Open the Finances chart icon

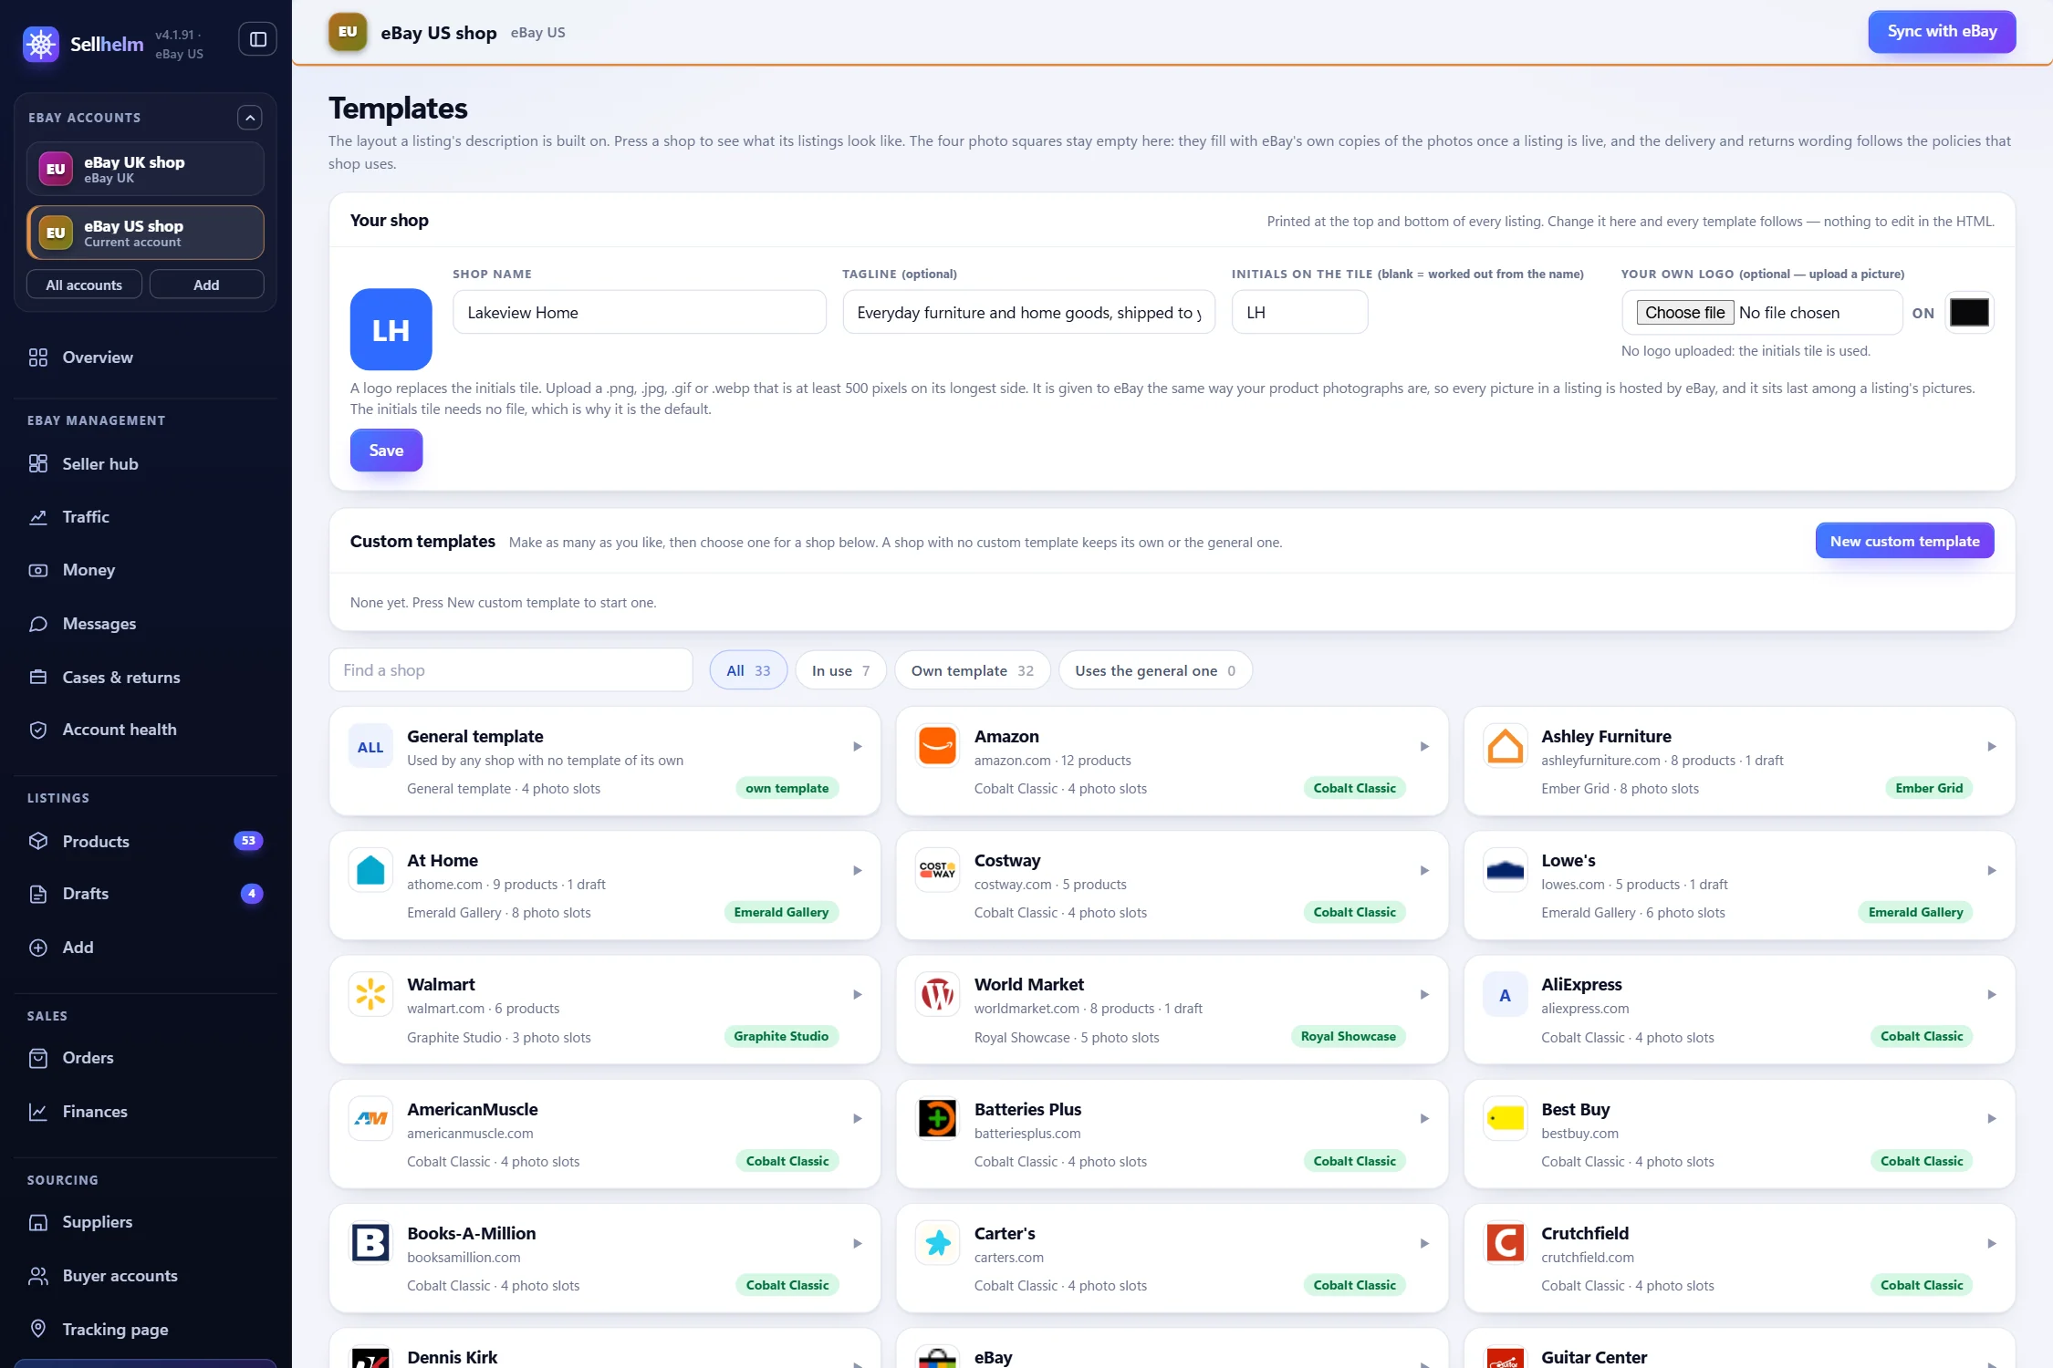coord(38,1112)
